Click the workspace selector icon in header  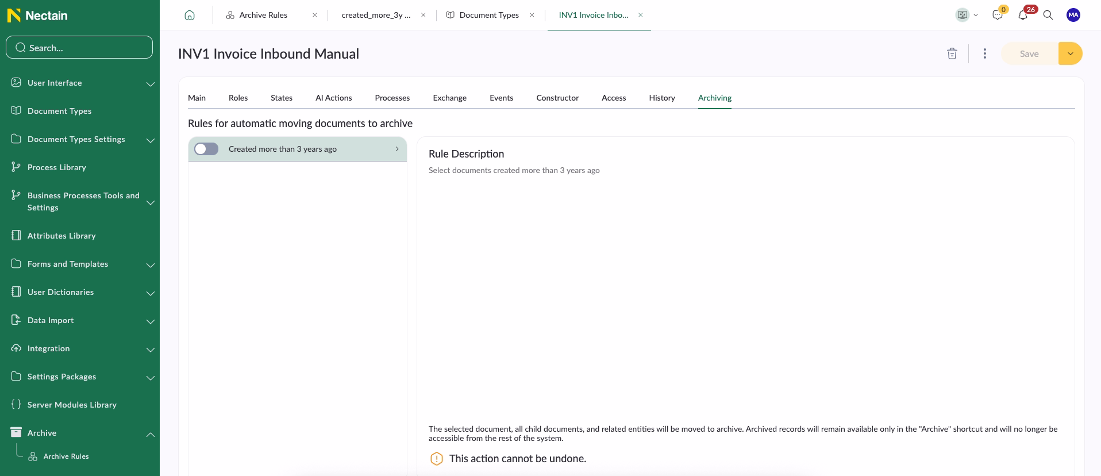click(963, 15)
